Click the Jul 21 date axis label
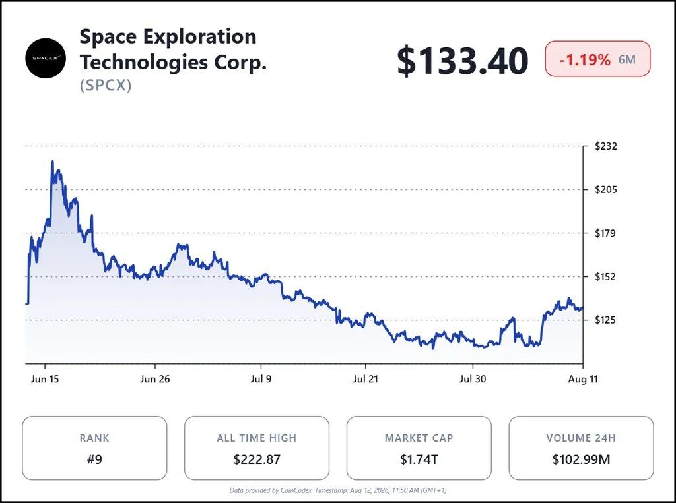This screenshot has width=676, height=503. coord(365,379)
